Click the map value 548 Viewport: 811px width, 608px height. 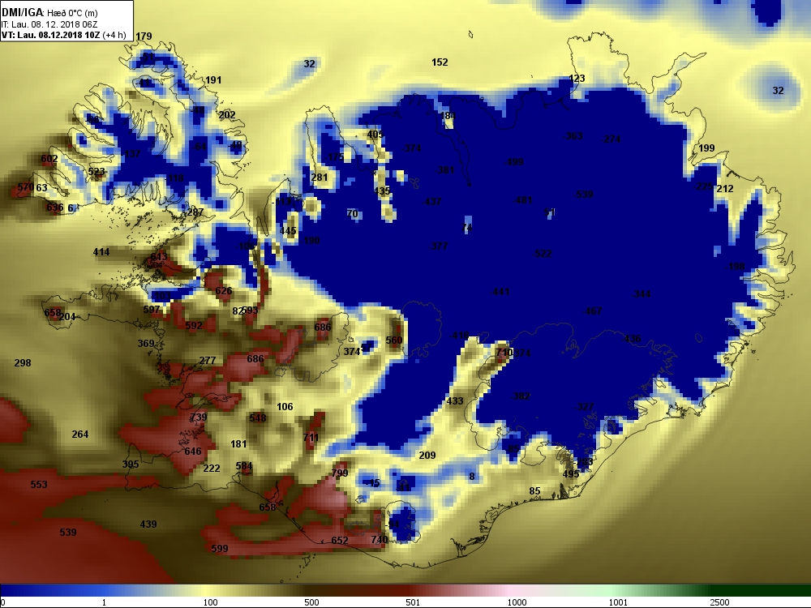point(258,417)
